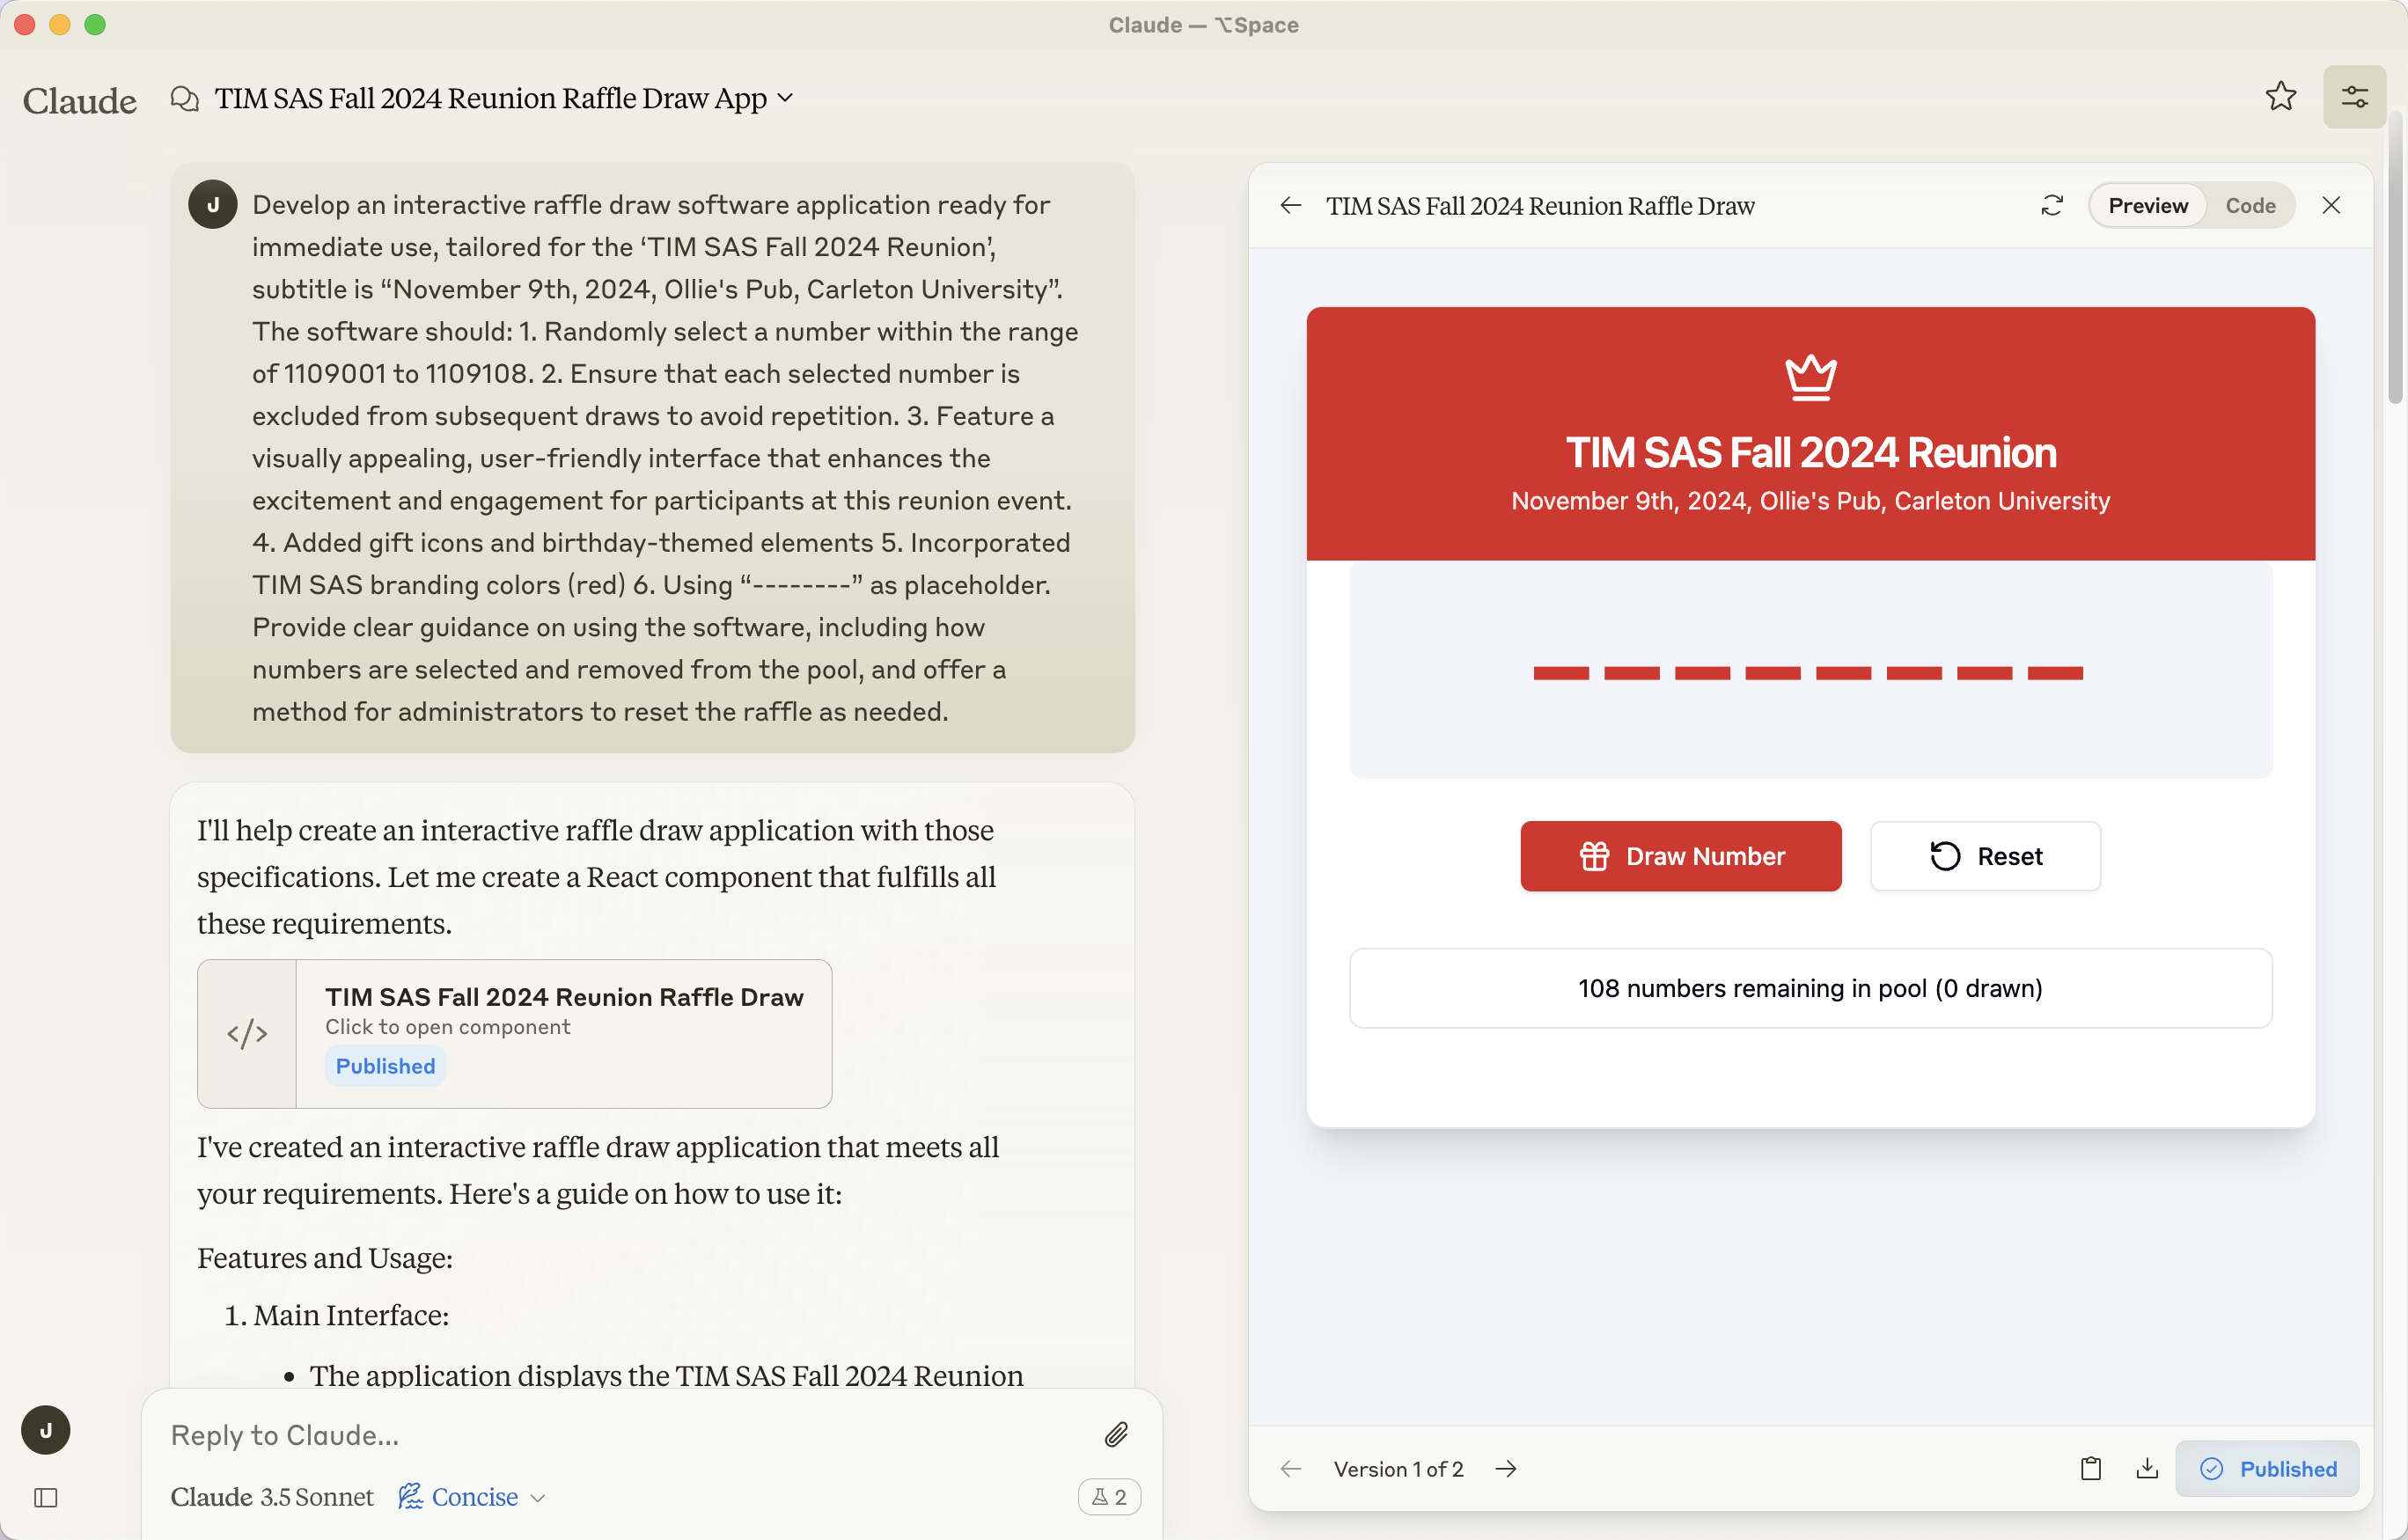
Task: Go back using artifact header arrow
Action: pos(1290,205)
